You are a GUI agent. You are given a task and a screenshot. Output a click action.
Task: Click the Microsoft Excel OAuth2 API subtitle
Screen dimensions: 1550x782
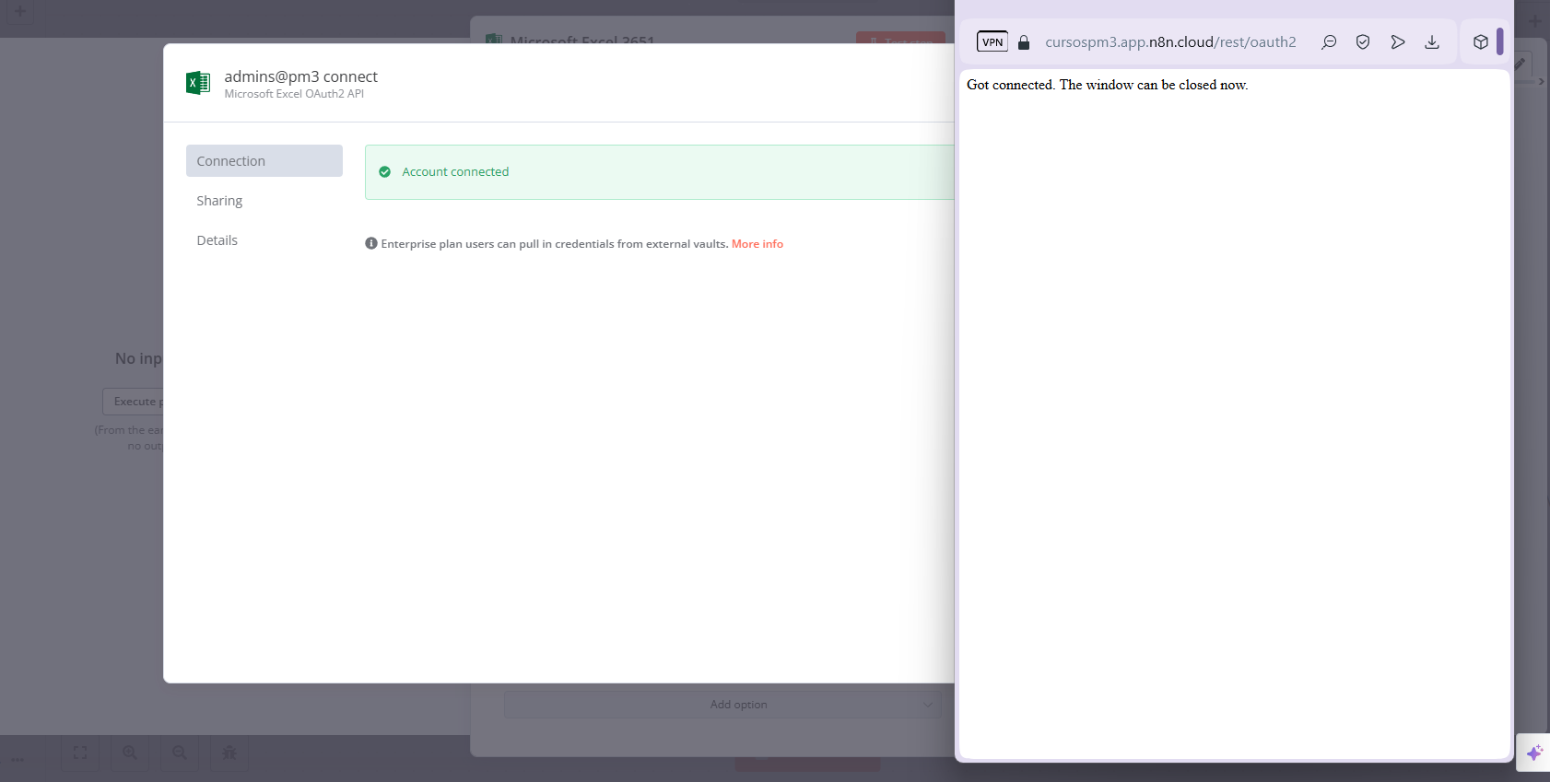coord(294,94)
